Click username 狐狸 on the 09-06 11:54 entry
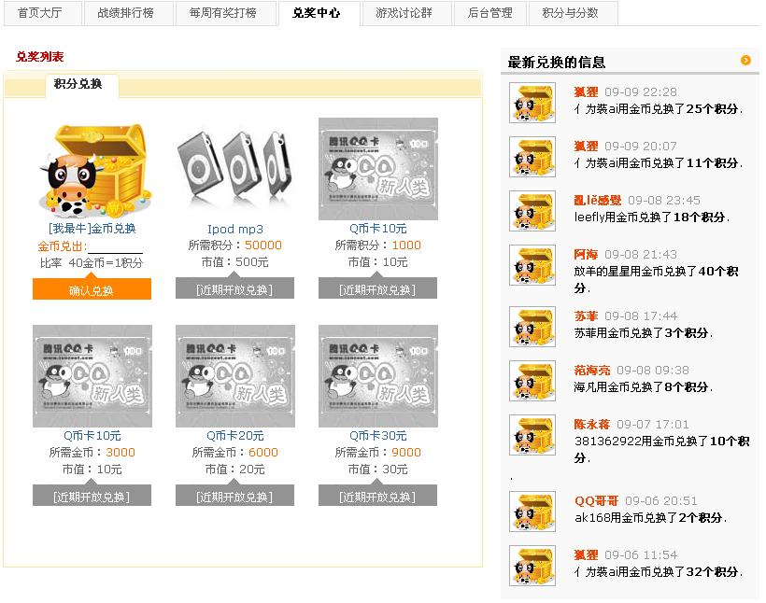Viewport: 766px width, 603px height. pyautogui.click(x=587, y=555)
